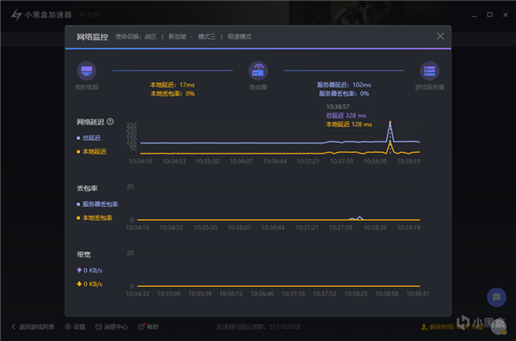The height and width of the screenshot is (341, 516).
Task: Close the 小黑盒加速器 main window
Action: pos(505,15)
